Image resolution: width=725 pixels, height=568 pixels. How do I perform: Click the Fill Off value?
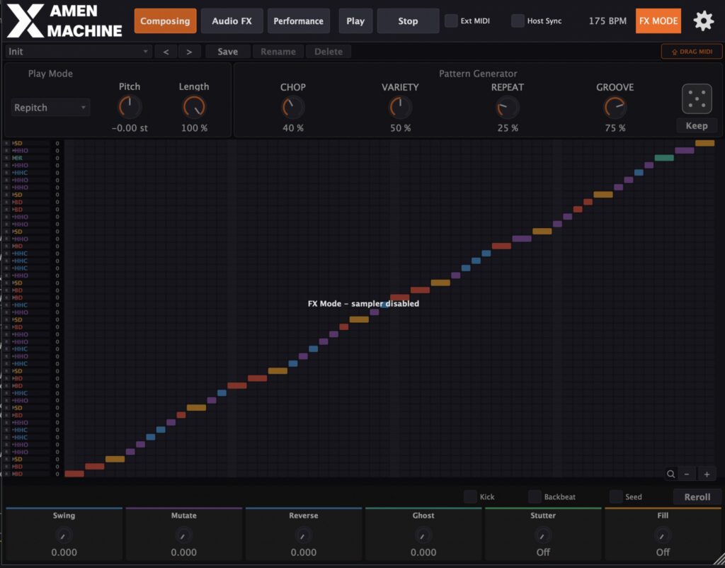(x=663, y=552)
